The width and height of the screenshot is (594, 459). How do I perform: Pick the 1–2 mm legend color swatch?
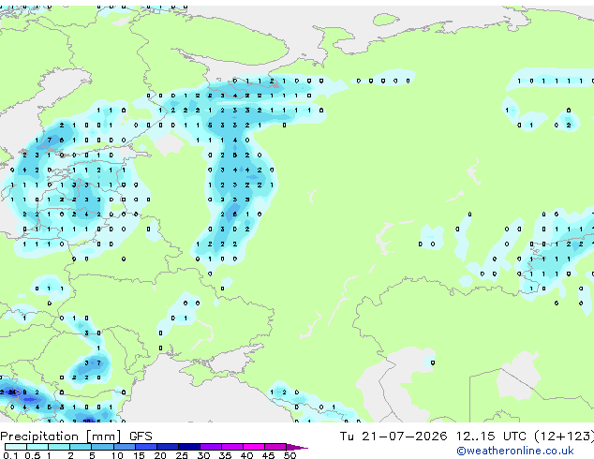tap(59, 447)
